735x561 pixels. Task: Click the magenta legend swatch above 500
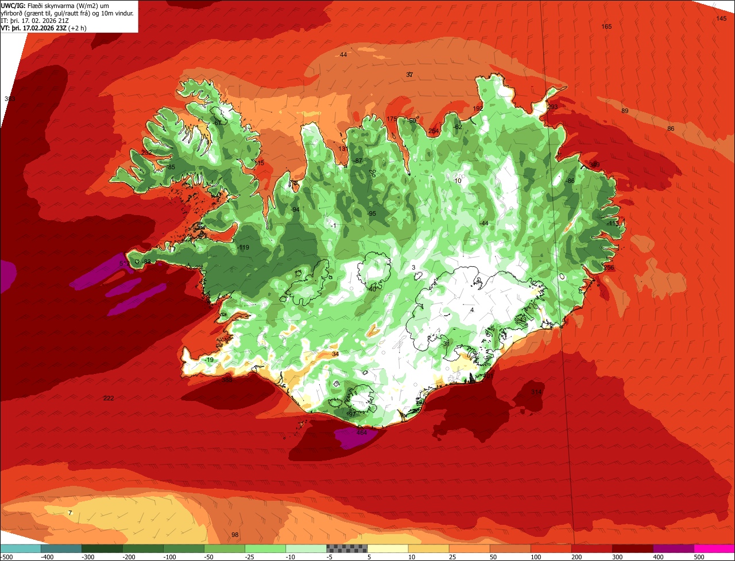click(x=714, y=548)
